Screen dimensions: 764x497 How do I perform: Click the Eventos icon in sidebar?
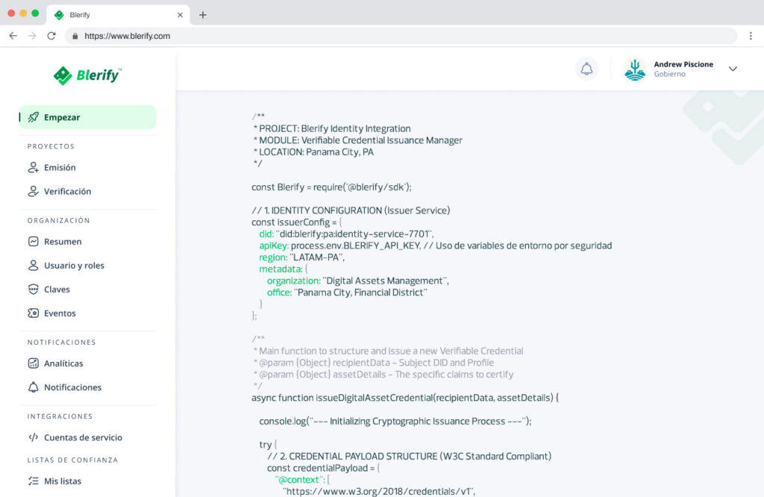coord(33,313)
